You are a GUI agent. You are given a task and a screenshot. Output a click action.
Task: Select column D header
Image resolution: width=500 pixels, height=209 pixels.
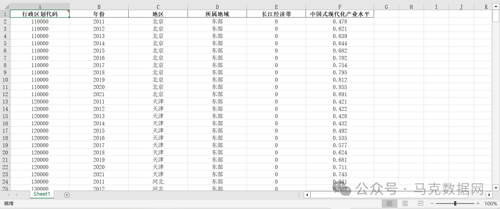[217, 6]
